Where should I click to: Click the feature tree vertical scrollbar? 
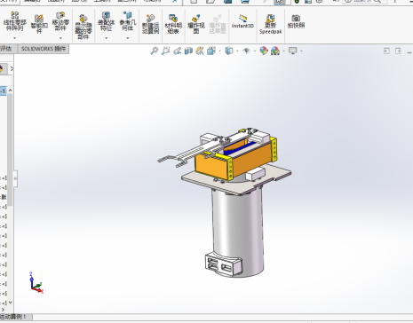10,149
